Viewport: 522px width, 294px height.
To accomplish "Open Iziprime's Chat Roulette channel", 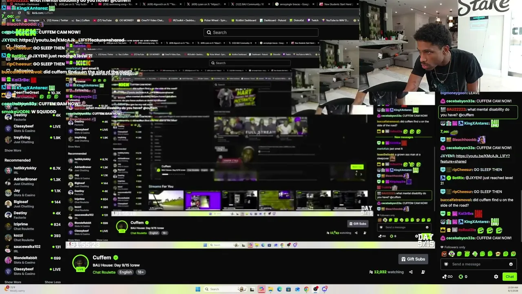I will click(x=33, y=227).
